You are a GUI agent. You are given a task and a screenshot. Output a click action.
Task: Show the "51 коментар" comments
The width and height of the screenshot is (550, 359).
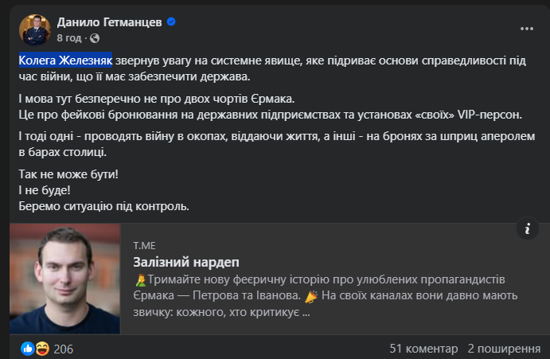tap(423, 349)
